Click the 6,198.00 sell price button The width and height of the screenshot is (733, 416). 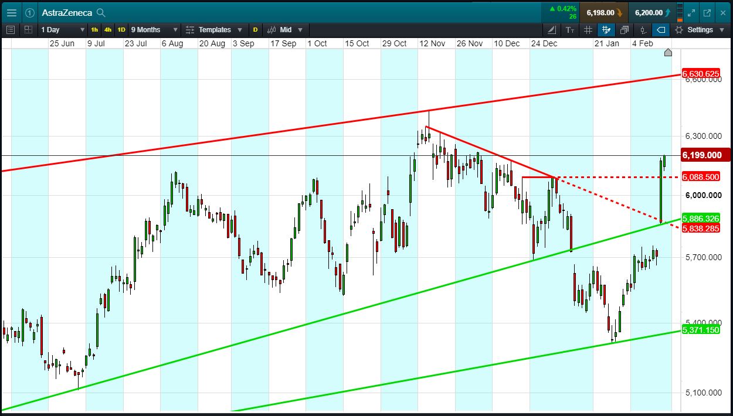603,12
